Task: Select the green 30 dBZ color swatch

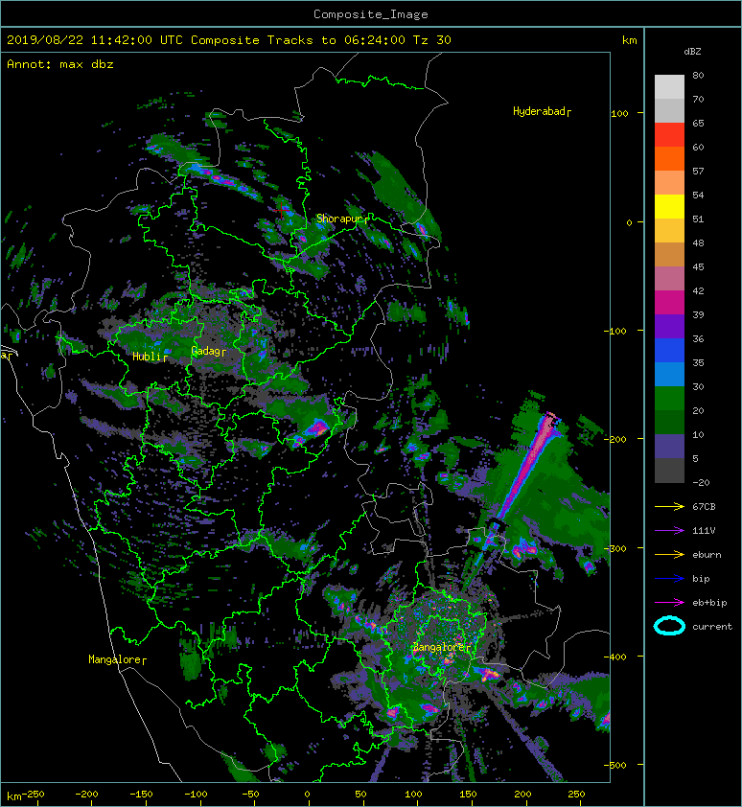Action: (669, 398)
